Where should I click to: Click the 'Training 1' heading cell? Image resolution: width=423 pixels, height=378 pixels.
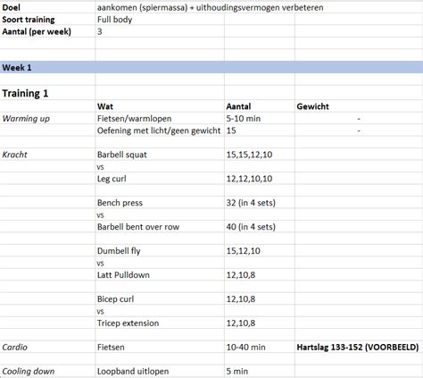pyautogui.click(x=47, y=93)
